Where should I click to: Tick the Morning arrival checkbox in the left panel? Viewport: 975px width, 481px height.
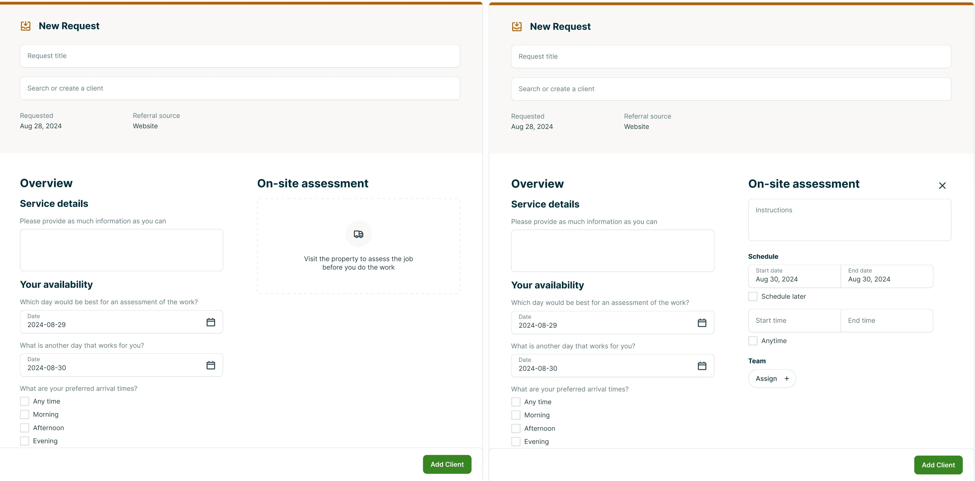[25, 415]
